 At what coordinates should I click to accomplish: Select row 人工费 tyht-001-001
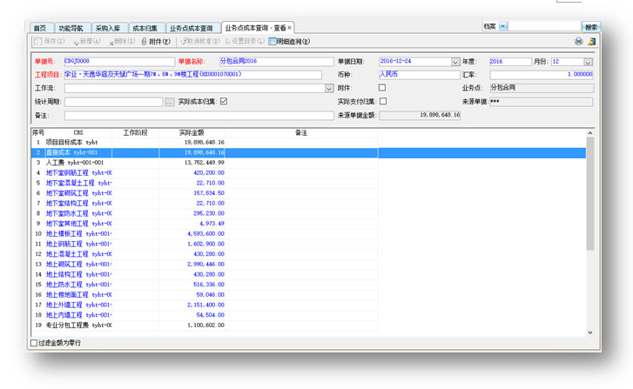pyautogui.click(x=205, y=163)
